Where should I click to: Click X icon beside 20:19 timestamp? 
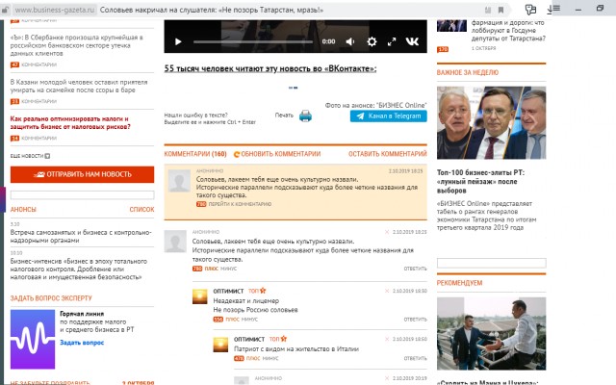point(387,378)
